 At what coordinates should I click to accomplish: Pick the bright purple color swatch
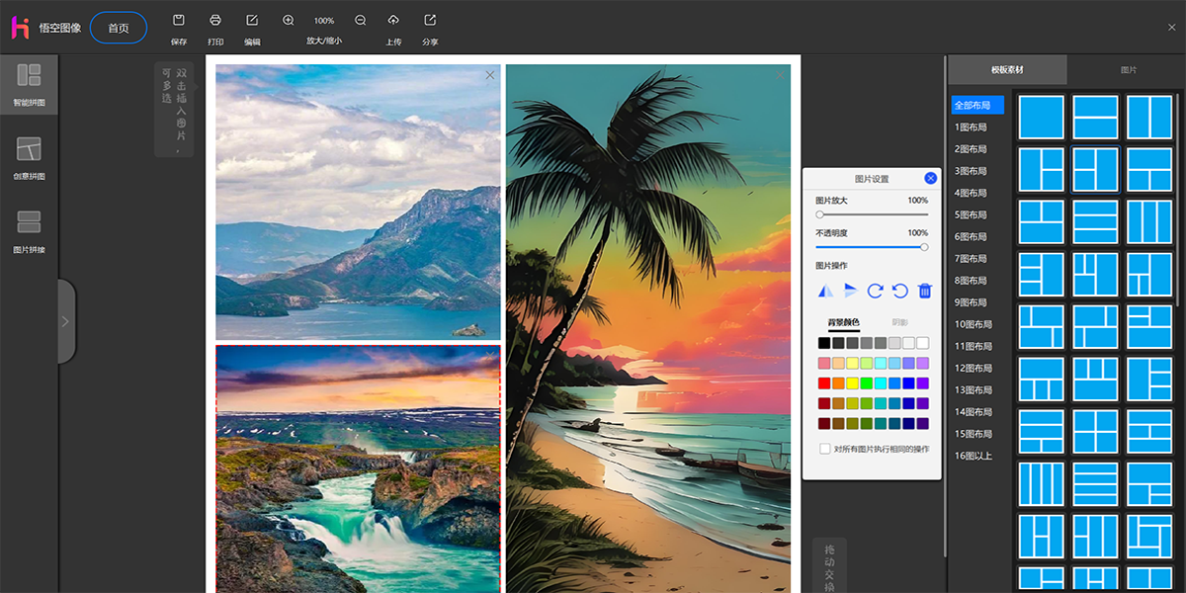(x=922, y=383)
